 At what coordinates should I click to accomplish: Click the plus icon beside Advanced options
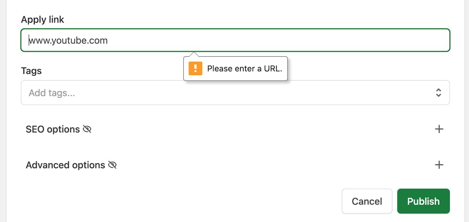click(x=439, y=165)
